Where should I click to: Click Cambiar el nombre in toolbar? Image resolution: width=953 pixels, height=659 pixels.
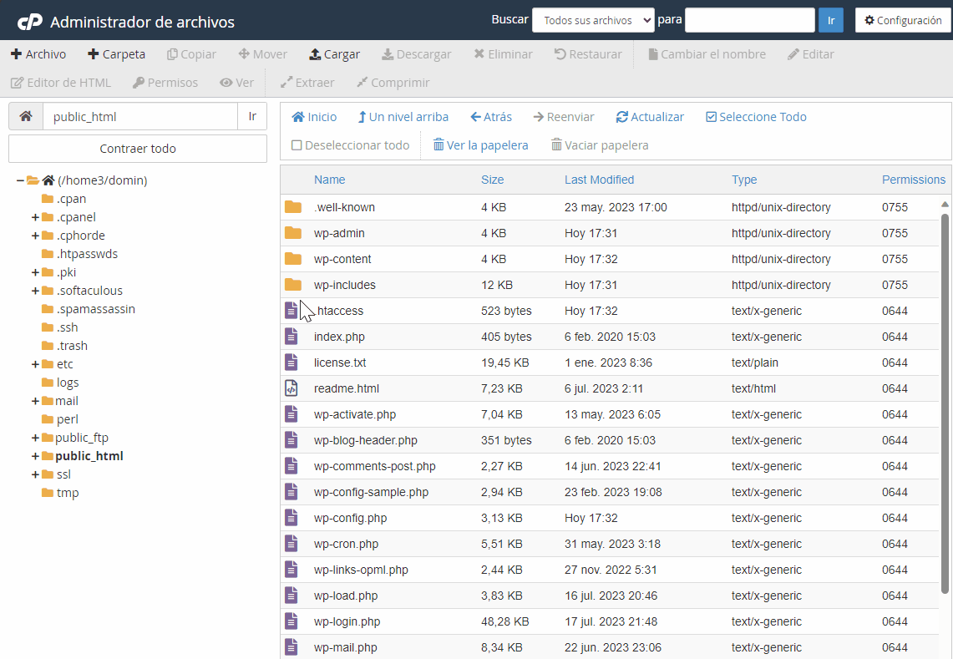(x=707, y=54)
